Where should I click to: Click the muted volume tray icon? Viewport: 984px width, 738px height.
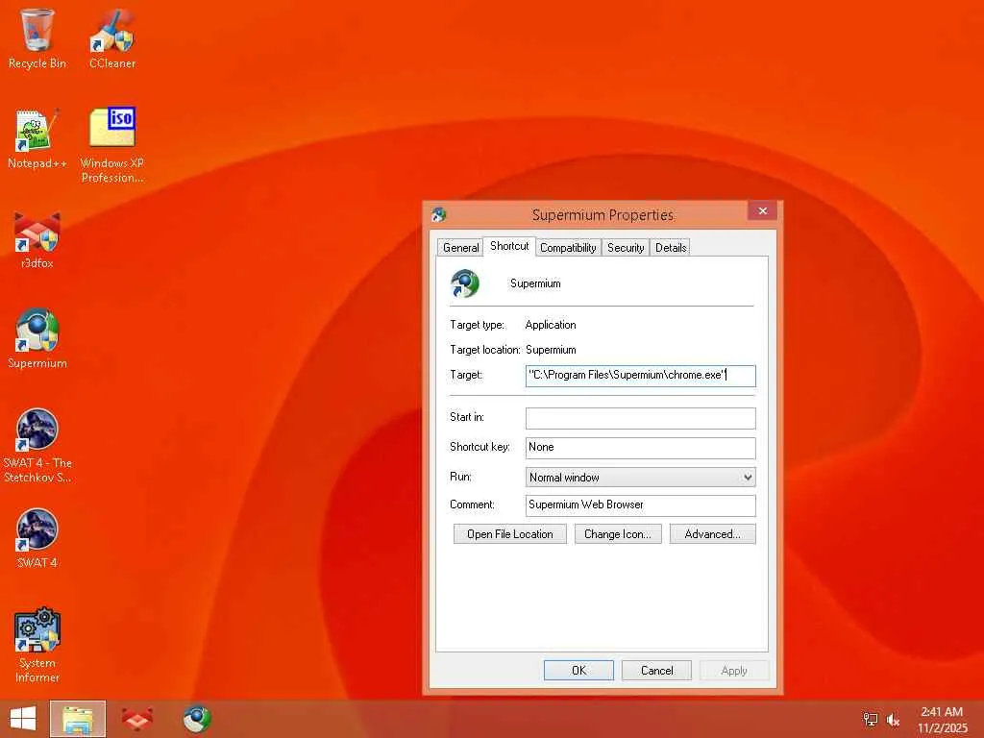click(893, 720)
